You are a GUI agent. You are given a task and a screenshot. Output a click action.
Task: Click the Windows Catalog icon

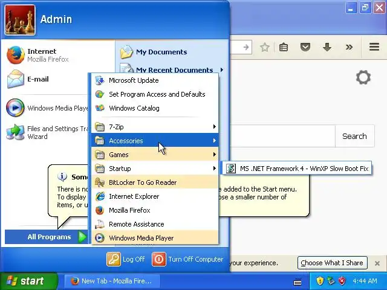tap(100, 108)
